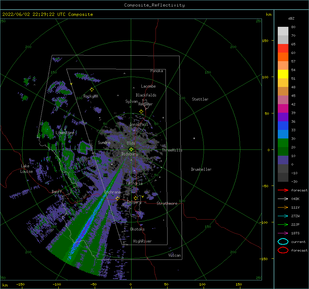Click the Okotoks city label
309x289 pixels.
pyautogui.click(x=137, y=229)
